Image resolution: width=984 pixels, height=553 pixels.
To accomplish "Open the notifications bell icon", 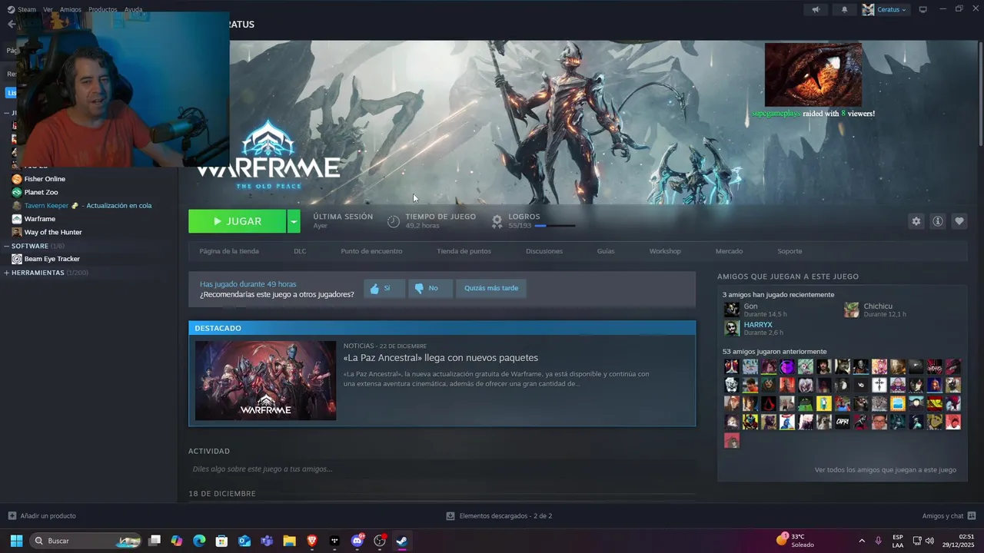I will coord(844,9).
